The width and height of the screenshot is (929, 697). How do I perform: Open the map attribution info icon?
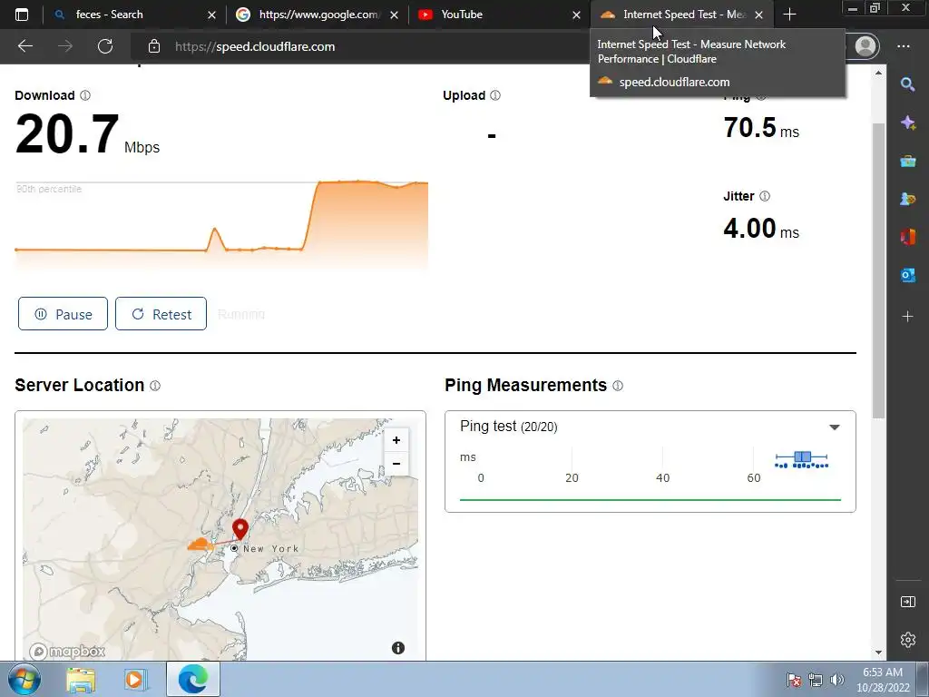[398, 648]
